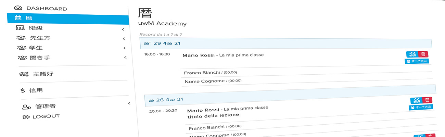Click すべて表示 button under first lesson
This screenshot has width=445, height=137.
click(417, 61)
